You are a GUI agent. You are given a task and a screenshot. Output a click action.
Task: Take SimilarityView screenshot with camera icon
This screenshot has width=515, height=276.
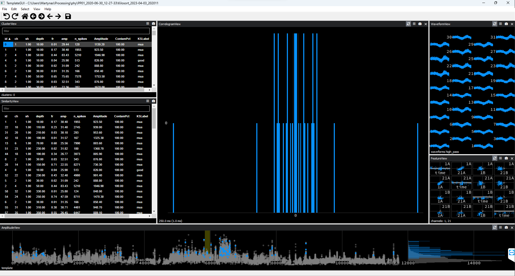click(153, 101)
